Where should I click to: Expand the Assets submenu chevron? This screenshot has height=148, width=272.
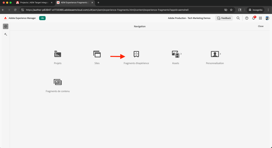[x=181, y=54]
